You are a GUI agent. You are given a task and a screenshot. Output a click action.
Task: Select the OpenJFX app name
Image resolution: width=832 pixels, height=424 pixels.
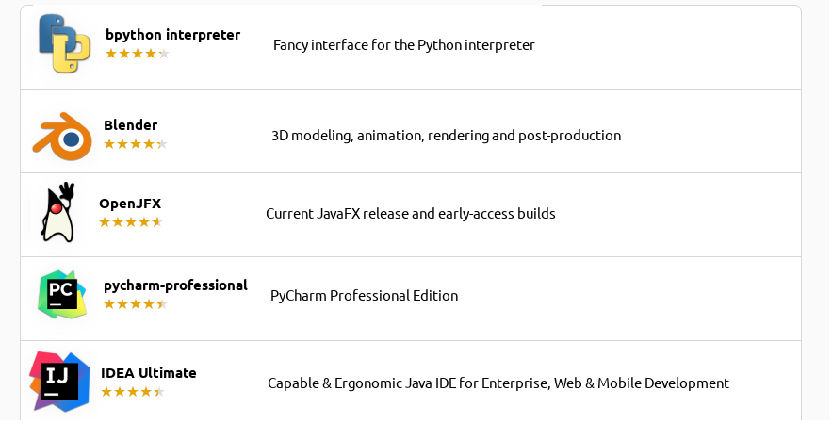(x=130, y=204)
